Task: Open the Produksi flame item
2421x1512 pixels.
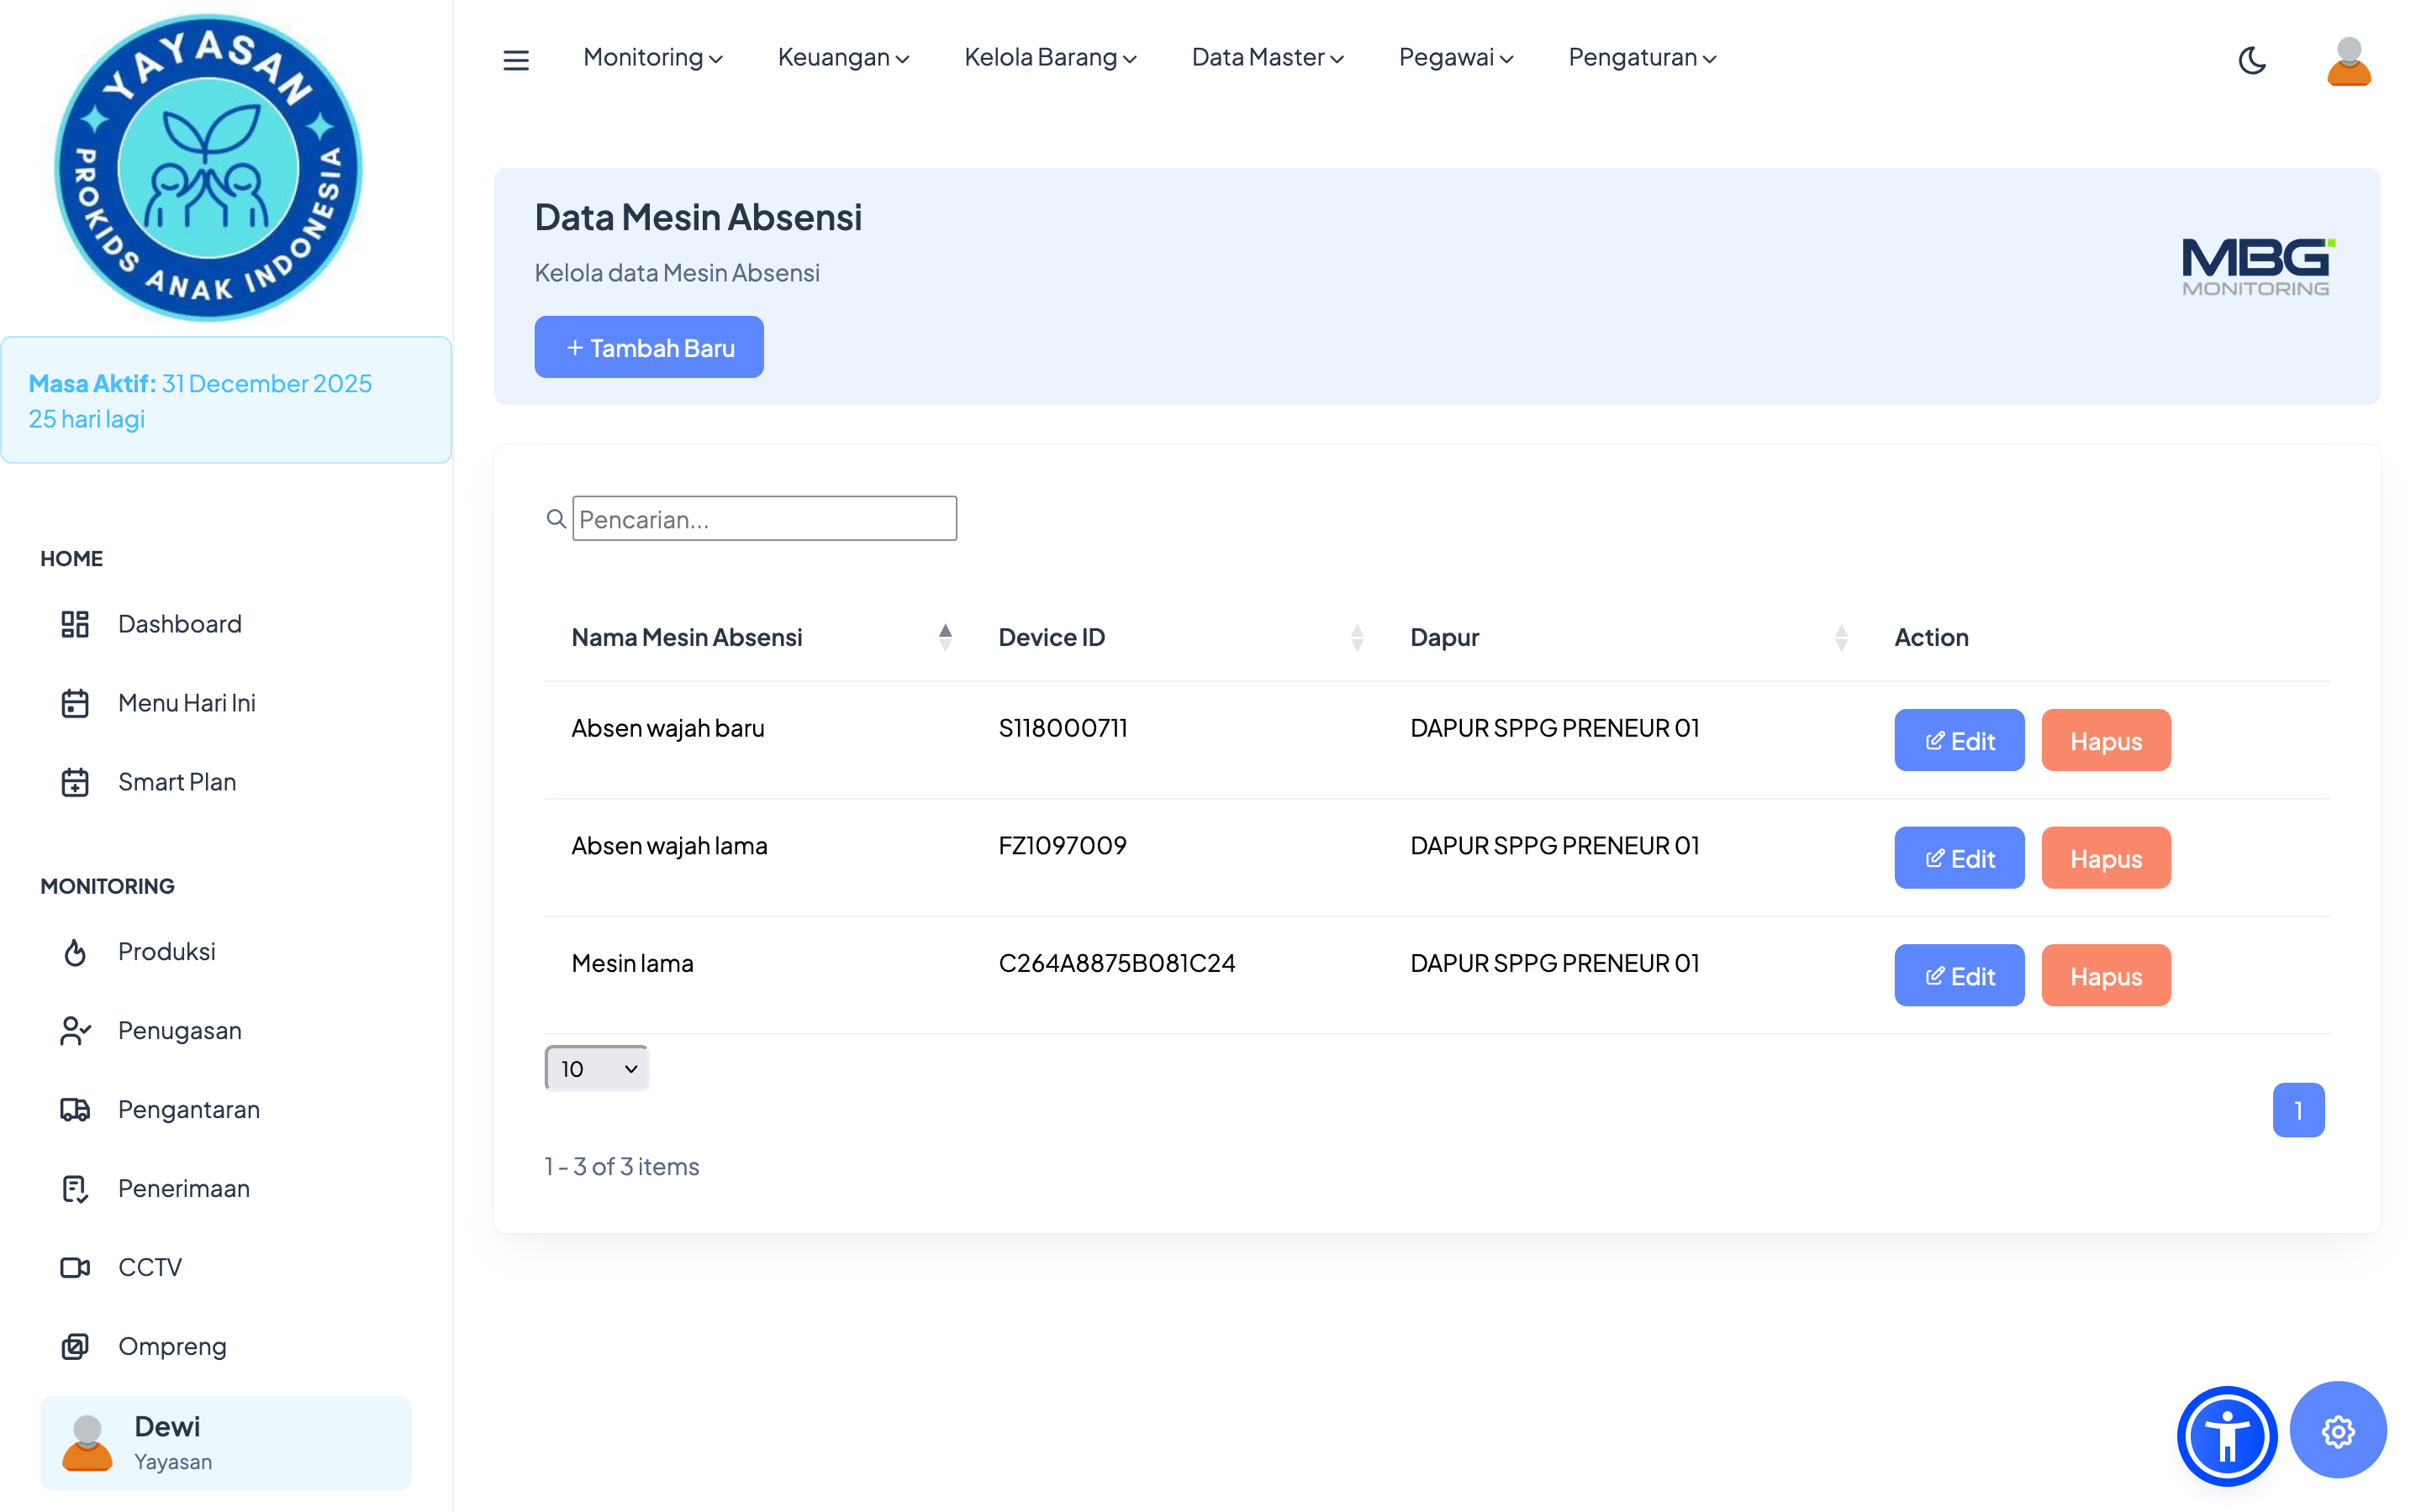Action: tap(166, 951)
